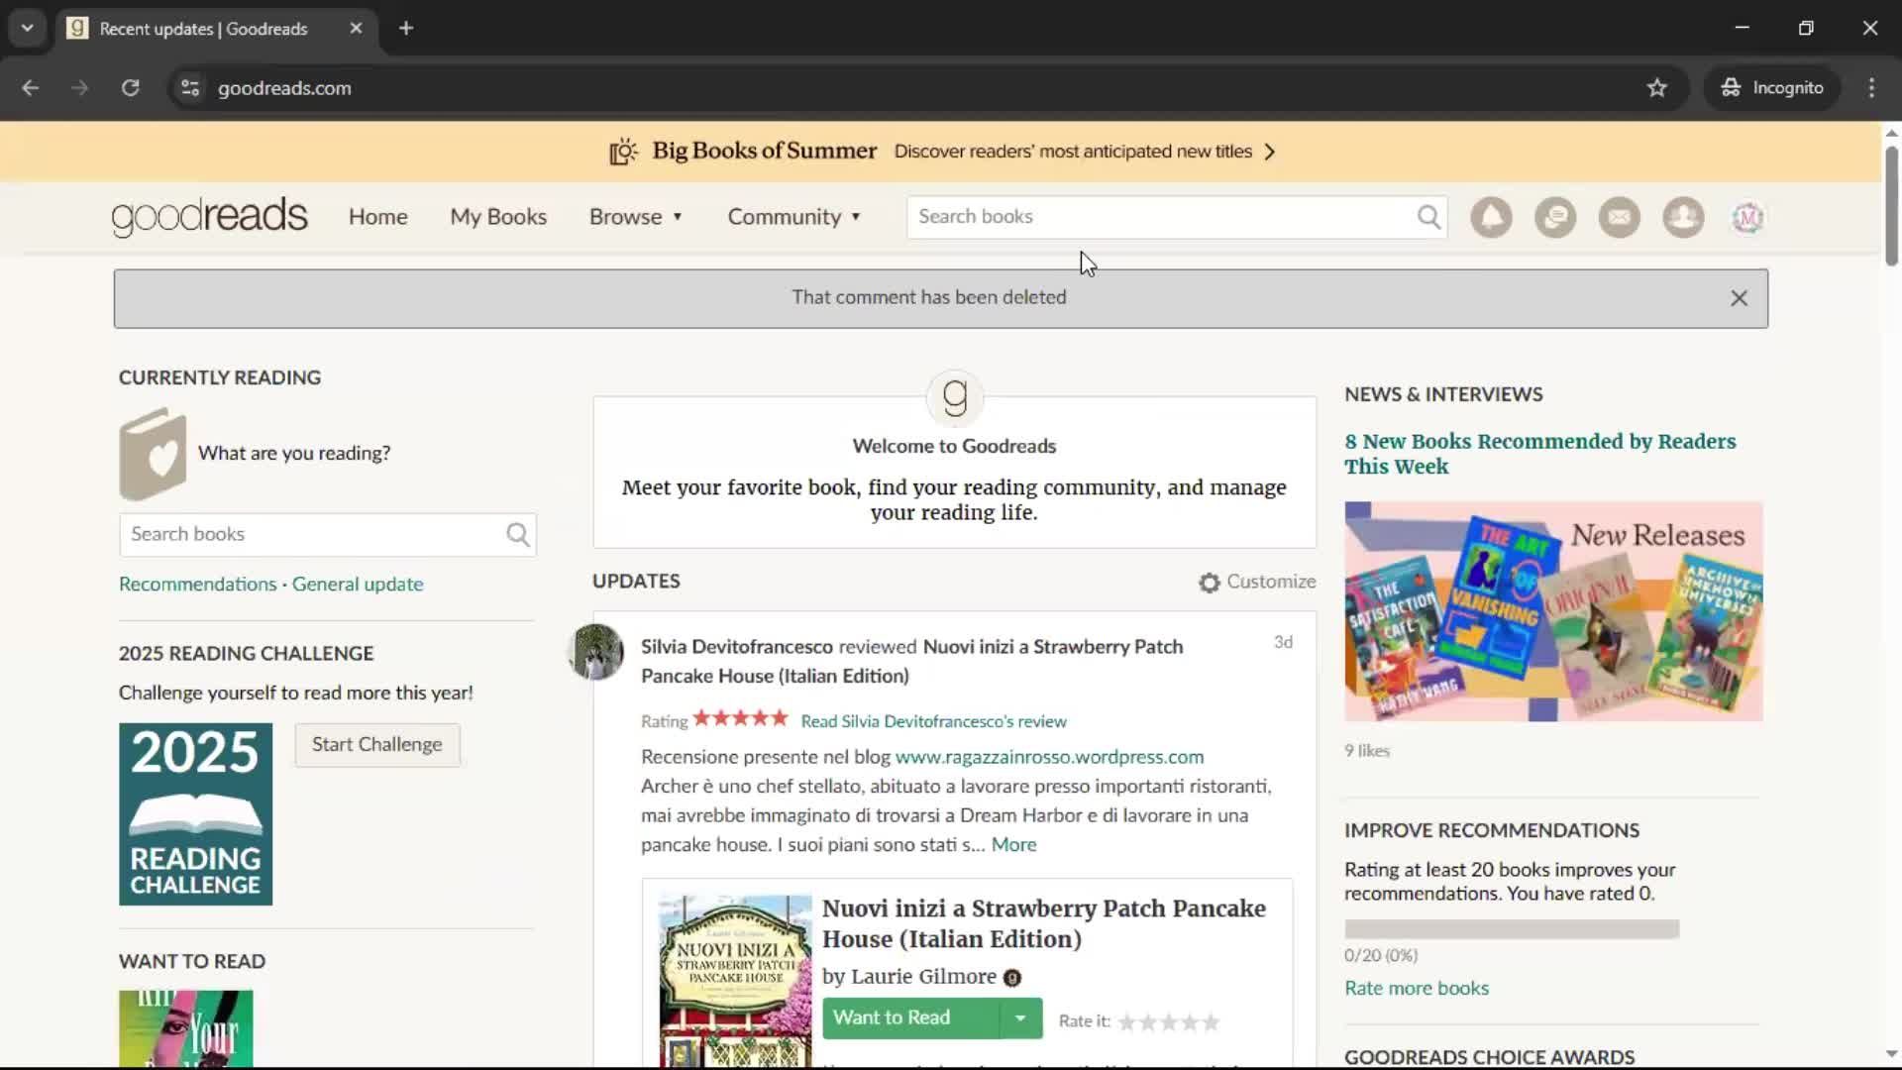Viewport: 1902px width, 1070px height.
Task: Open the Rate more books link
Action: (1417, 989)
